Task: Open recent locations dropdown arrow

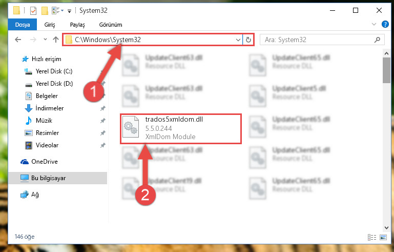Action: tap(45, 40)
